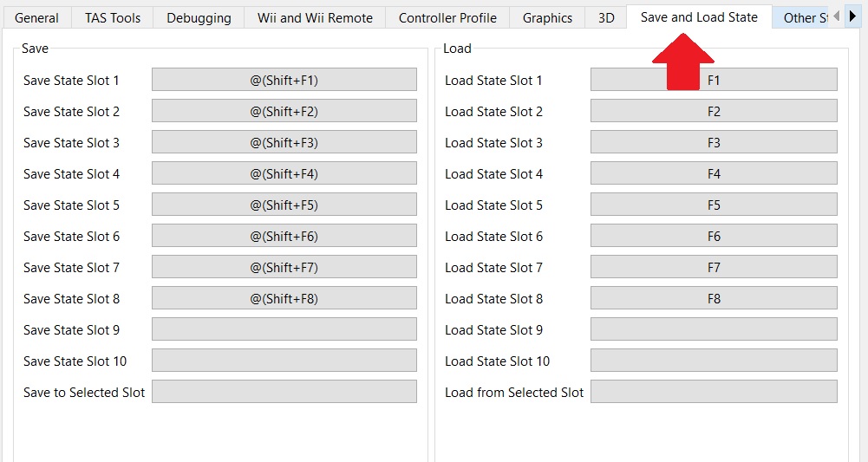Rebind the Load State Slot 5 hotkey
The height and width of the screenshot is (462, 868).
[x=713, y=205]
